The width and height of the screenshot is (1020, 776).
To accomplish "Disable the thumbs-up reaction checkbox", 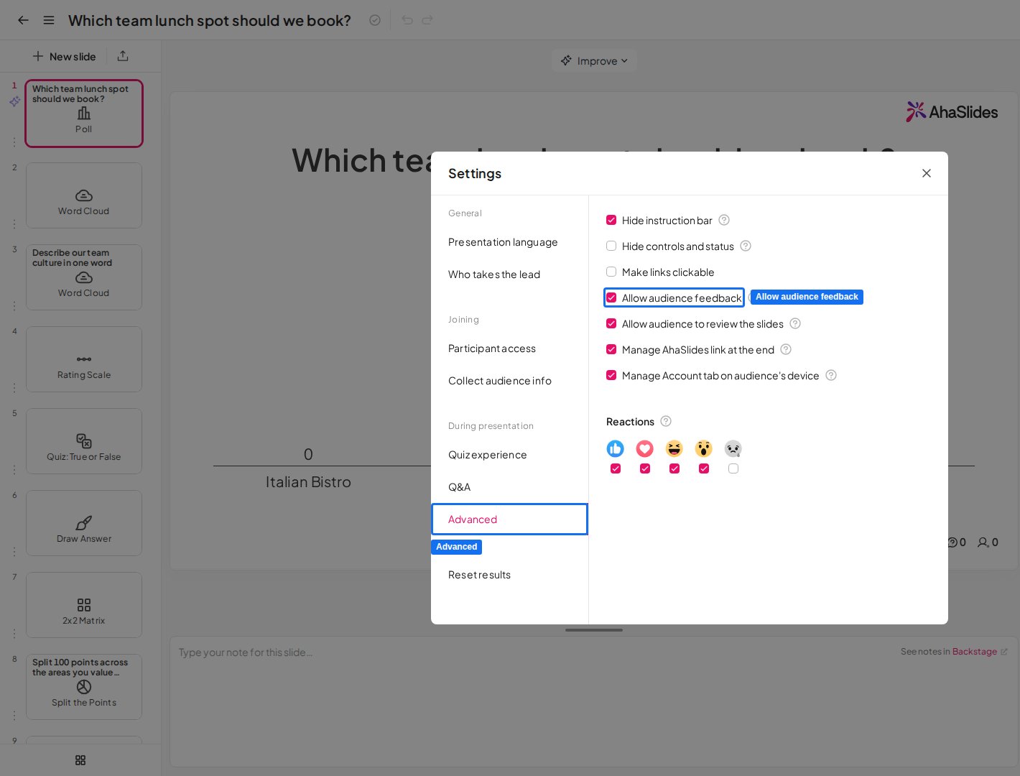I will point(616,468).
